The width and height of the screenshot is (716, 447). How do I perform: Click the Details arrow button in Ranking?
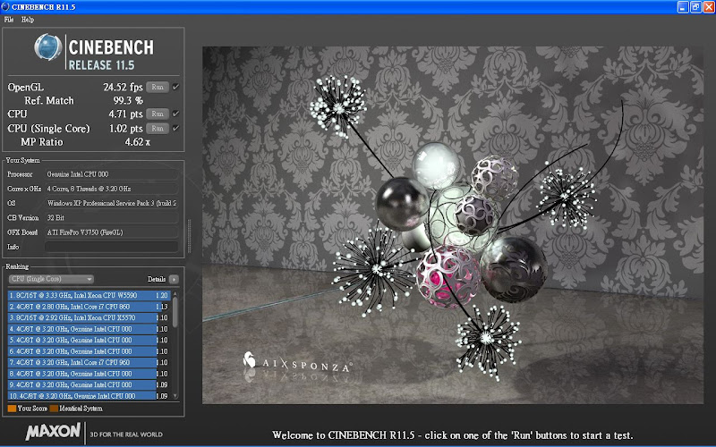(x=174, y=279)
